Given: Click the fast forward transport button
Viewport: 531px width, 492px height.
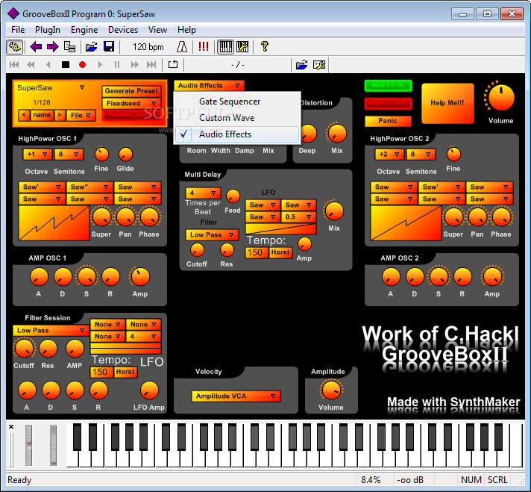Looking at the screenshot, I should pos(135,64).
